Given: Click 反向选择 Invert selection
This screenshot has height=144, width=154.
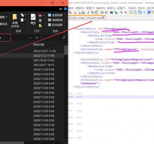Looking at the screenshot, I should [55, 25].
